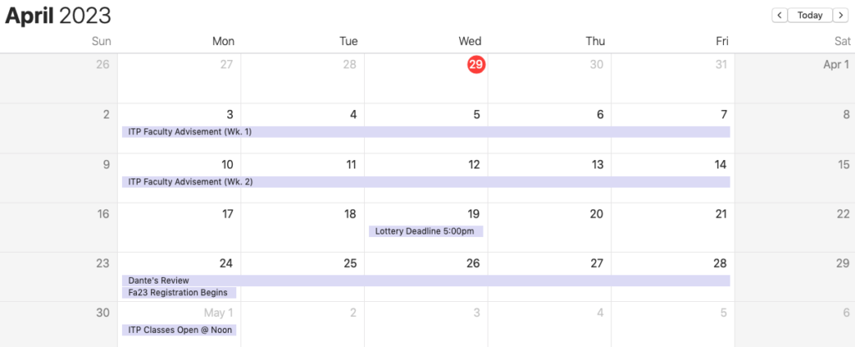
Task: Select Wednesday April 19 date
Action: pyautogui.click(x=473, y=214)
